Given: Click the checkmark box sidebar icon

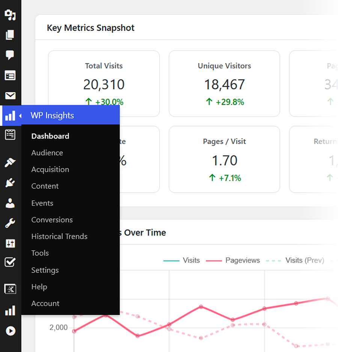Looking at the screenshot, I should click(x=10, y=262).
